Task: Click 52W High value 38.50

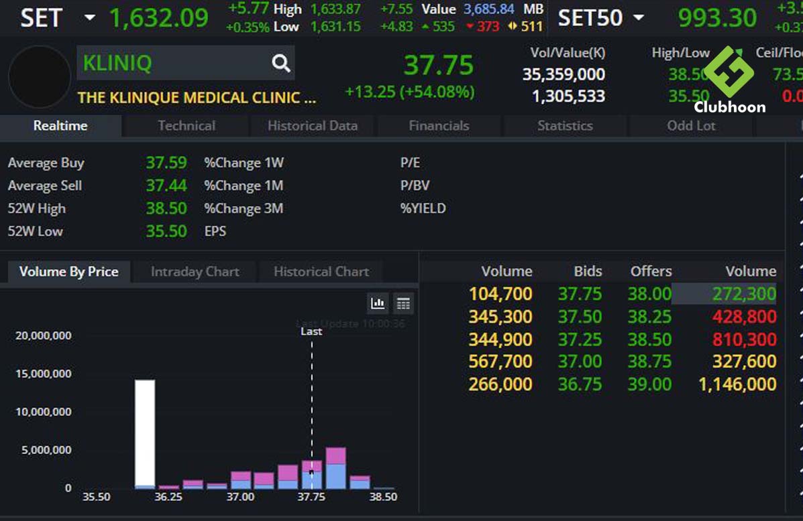Action: (166, 209)
